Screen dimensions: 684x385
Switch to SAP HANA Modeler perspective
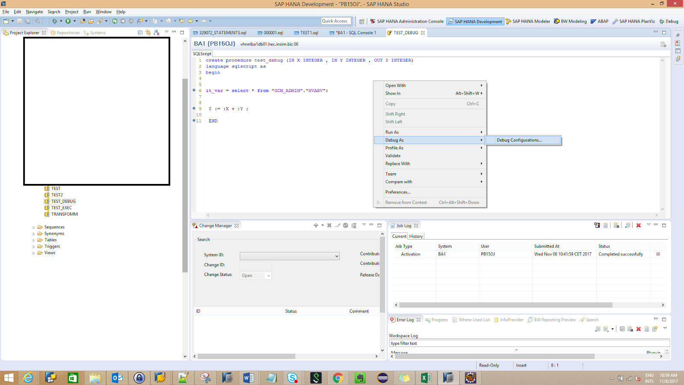(x=531, y=21)
